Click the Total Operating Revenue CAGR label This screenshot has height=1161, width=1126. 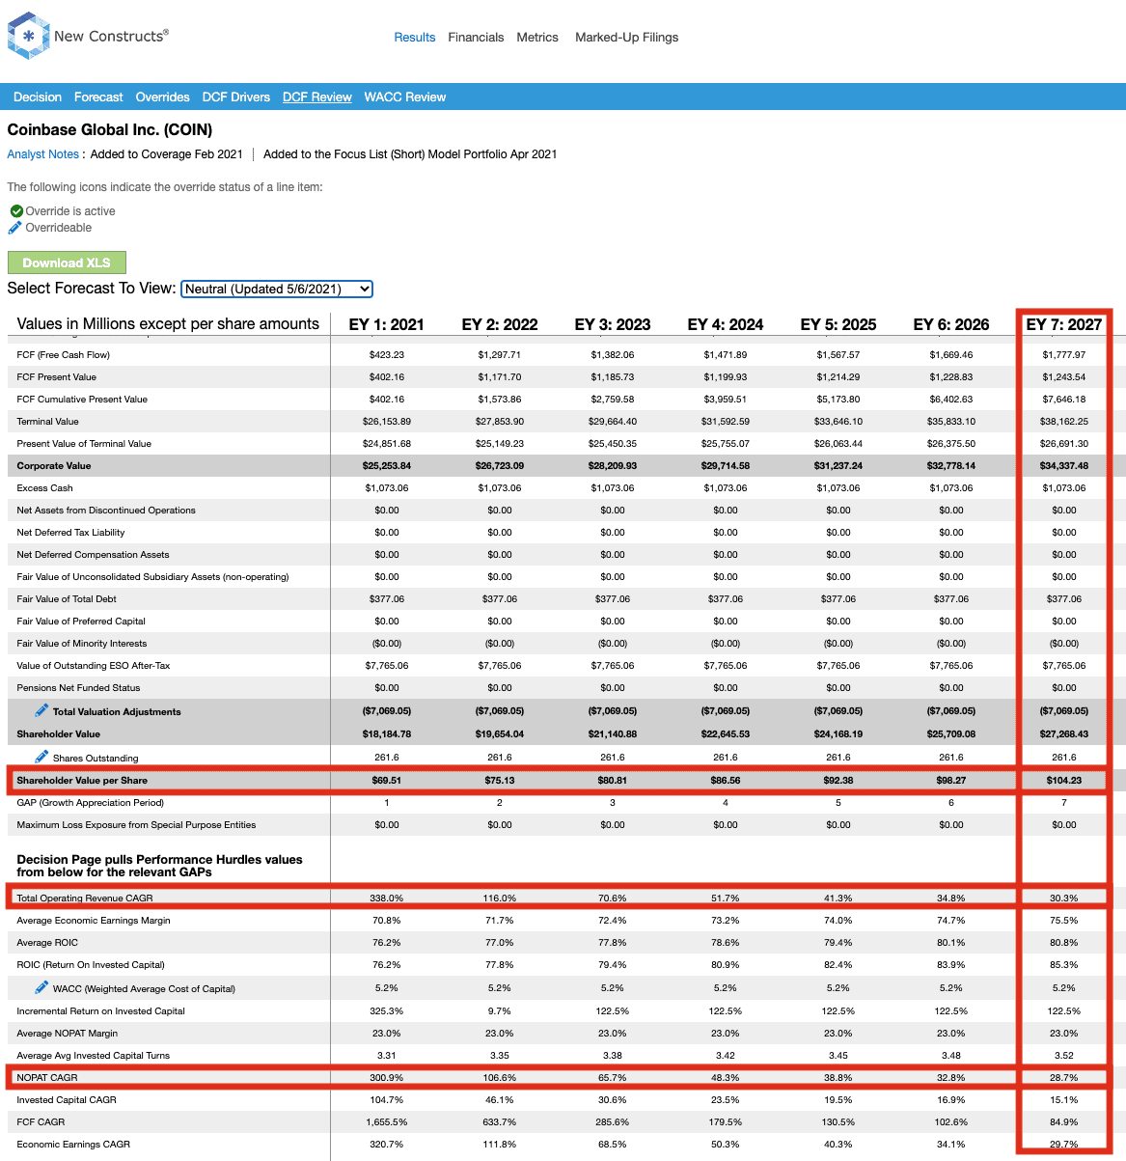pos(85,898)
